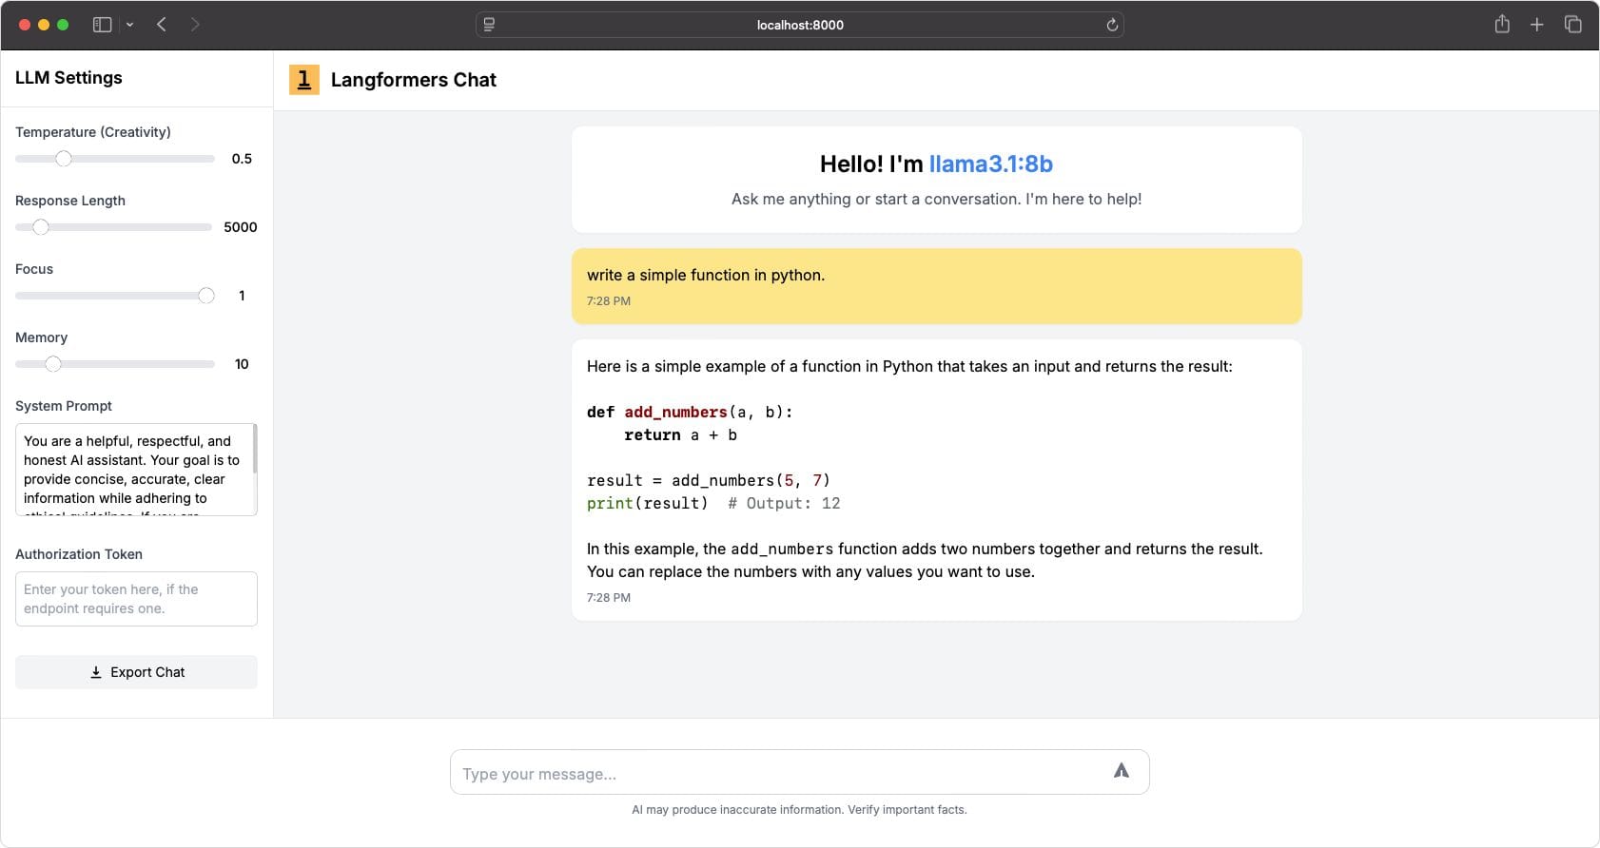
Task: Click the Memory value 10
Action: click(x=242, y=364)
